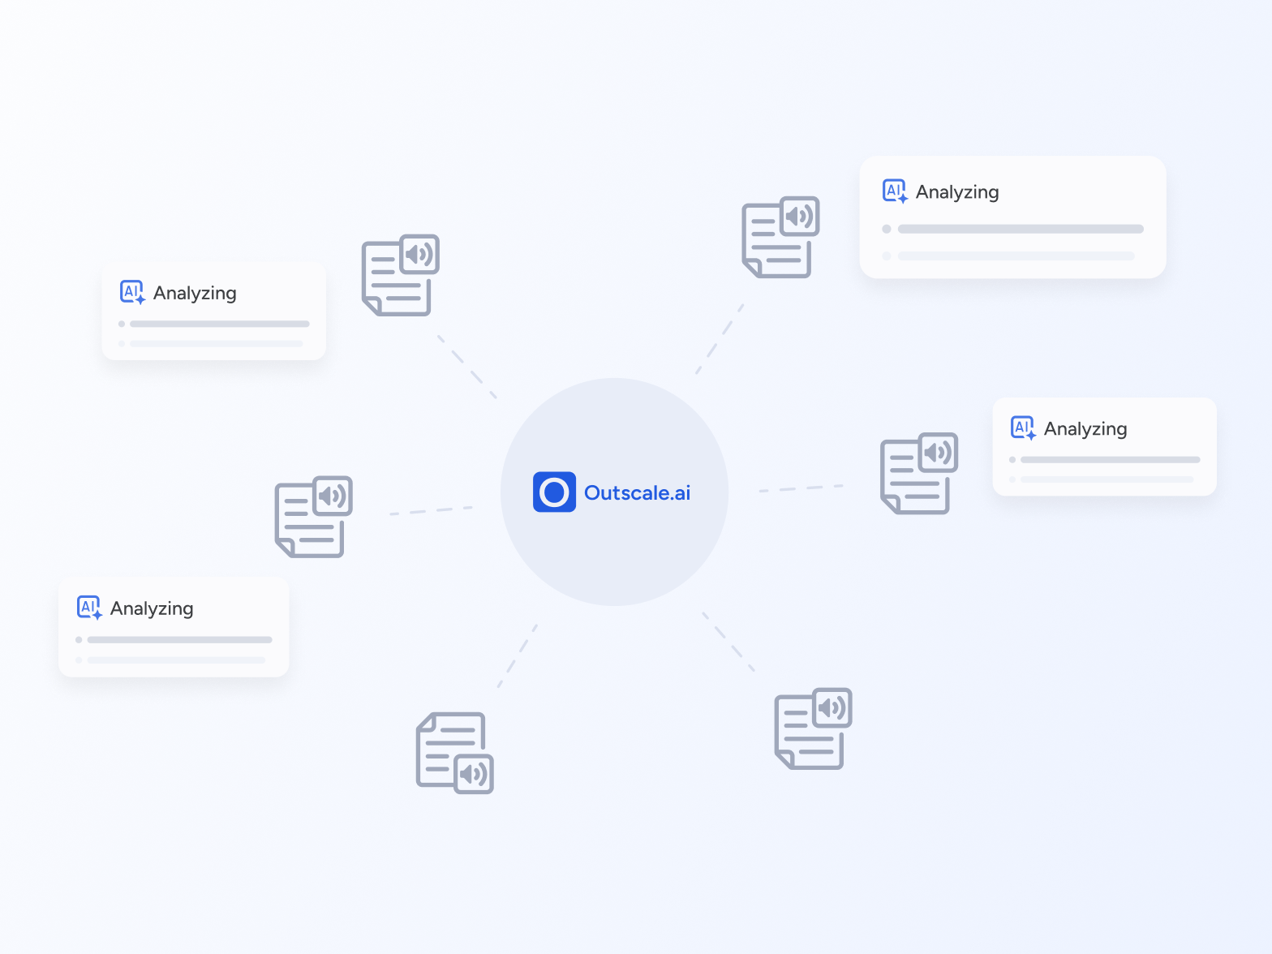Click the Analyzing label in the upper-left card
The image size is (1272, 954).
click(x=195, y=293)
